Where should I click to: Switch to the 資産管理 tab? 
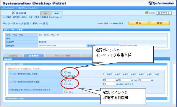[34, 56]
